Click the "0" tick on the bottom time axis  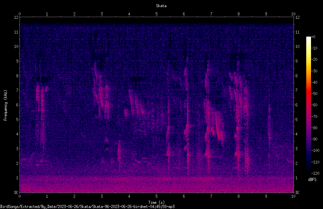tap(20, 196)
